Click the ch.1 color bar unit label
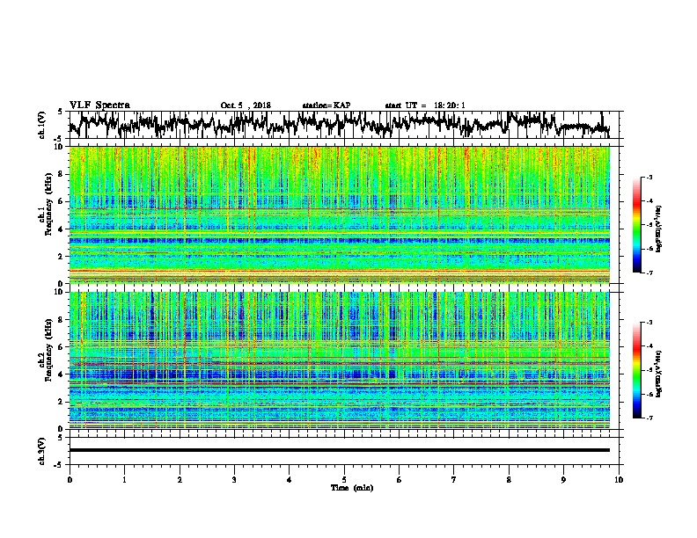This screenshot has width=697, height=538. point(658,229)
